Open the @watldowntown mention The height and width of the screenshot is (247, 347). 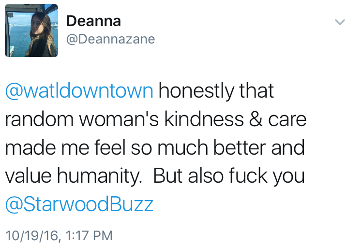pos(79,91)
